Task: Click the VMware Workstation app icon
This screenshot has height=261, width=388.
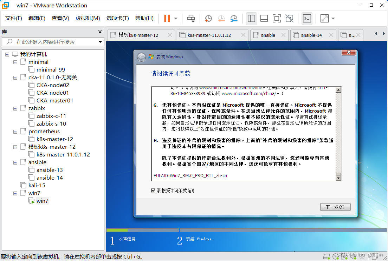Action: click(x=6, y=5)
